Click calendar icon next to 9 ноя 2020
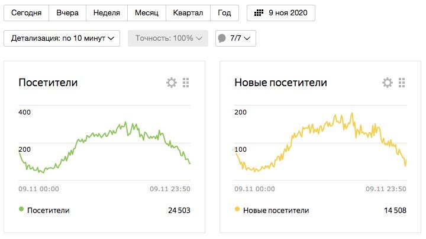Screen dimensions: 426x239 point(259,13)
